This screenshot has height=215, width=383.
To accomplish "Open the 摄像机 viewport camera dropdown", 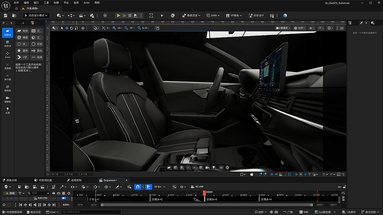I will coord(283,28).
